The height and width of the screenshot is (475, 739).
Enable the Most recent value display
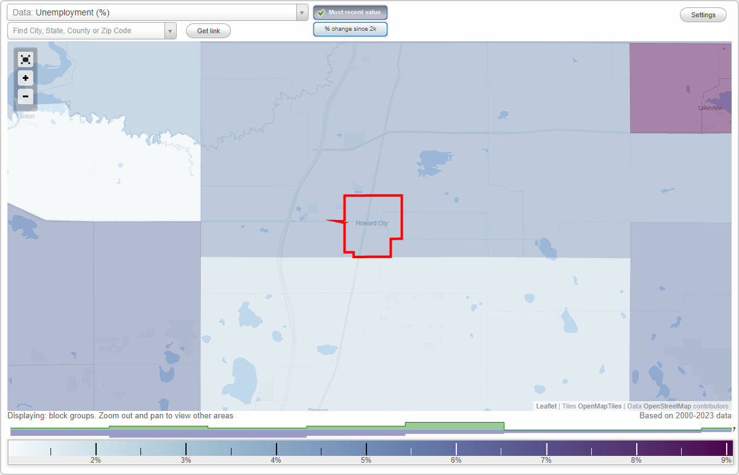[350, 12]
